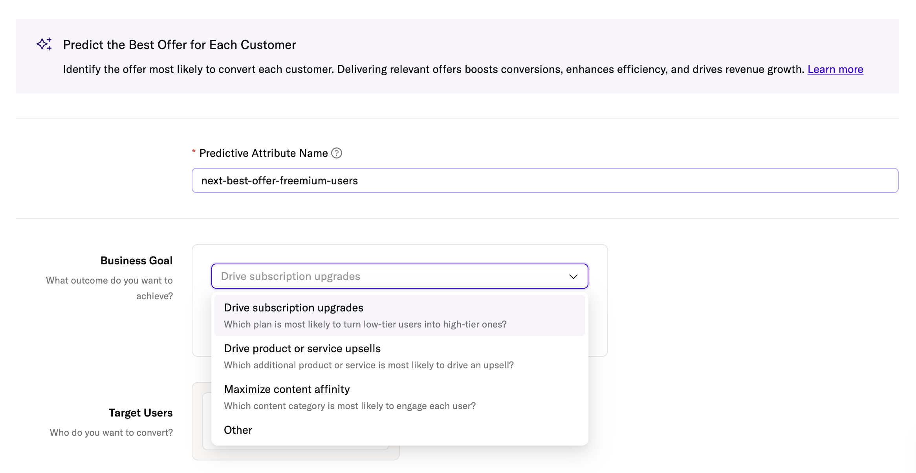Click 'Which plan is most likely' description
Screen dimensions: 916x473
365,324
